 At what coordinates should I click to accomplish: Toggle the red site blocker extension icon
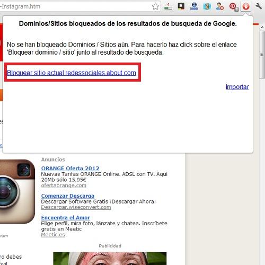246,6
